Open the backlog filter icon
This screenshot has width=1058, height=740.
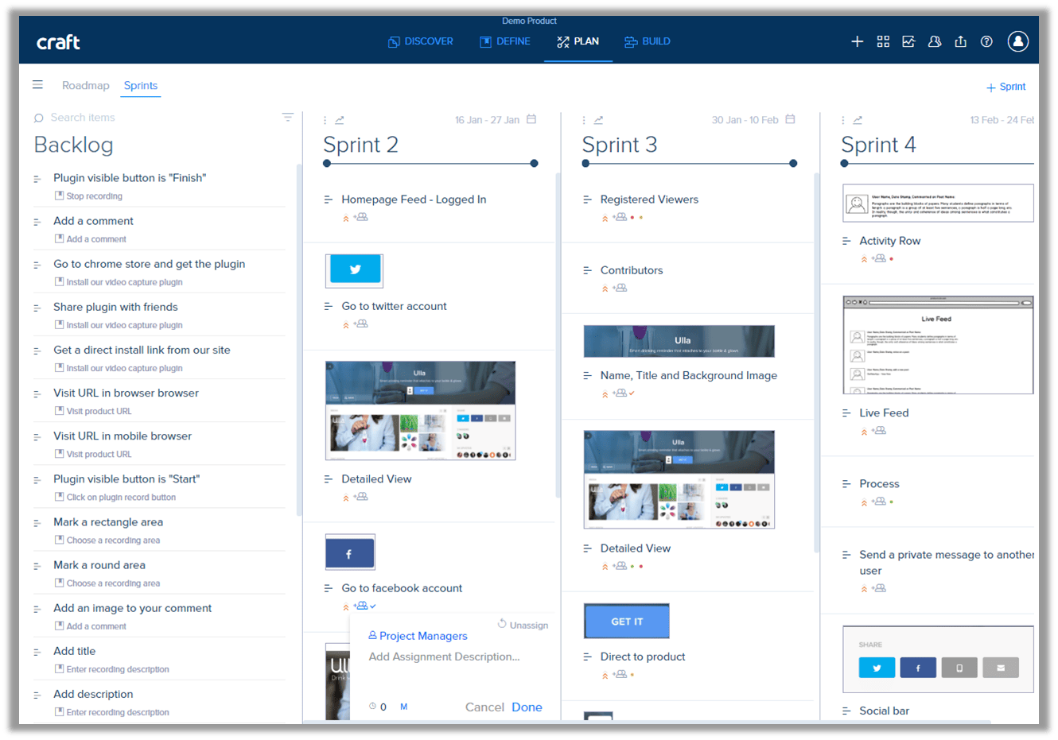coord(288,117)
